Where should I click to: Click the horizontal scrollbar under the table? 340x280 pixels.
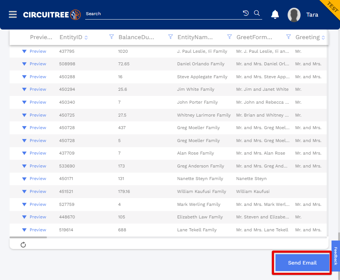pyautogui.click(x=28, y=238)
